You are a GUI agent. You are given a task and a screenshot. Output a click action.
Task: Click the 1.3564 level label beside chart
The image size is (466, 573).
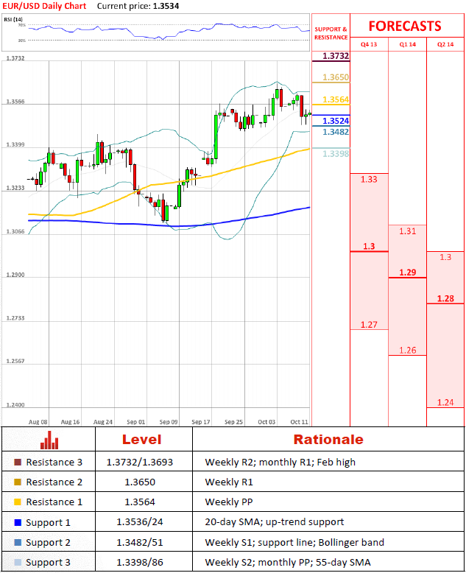[x=336, y=99]
